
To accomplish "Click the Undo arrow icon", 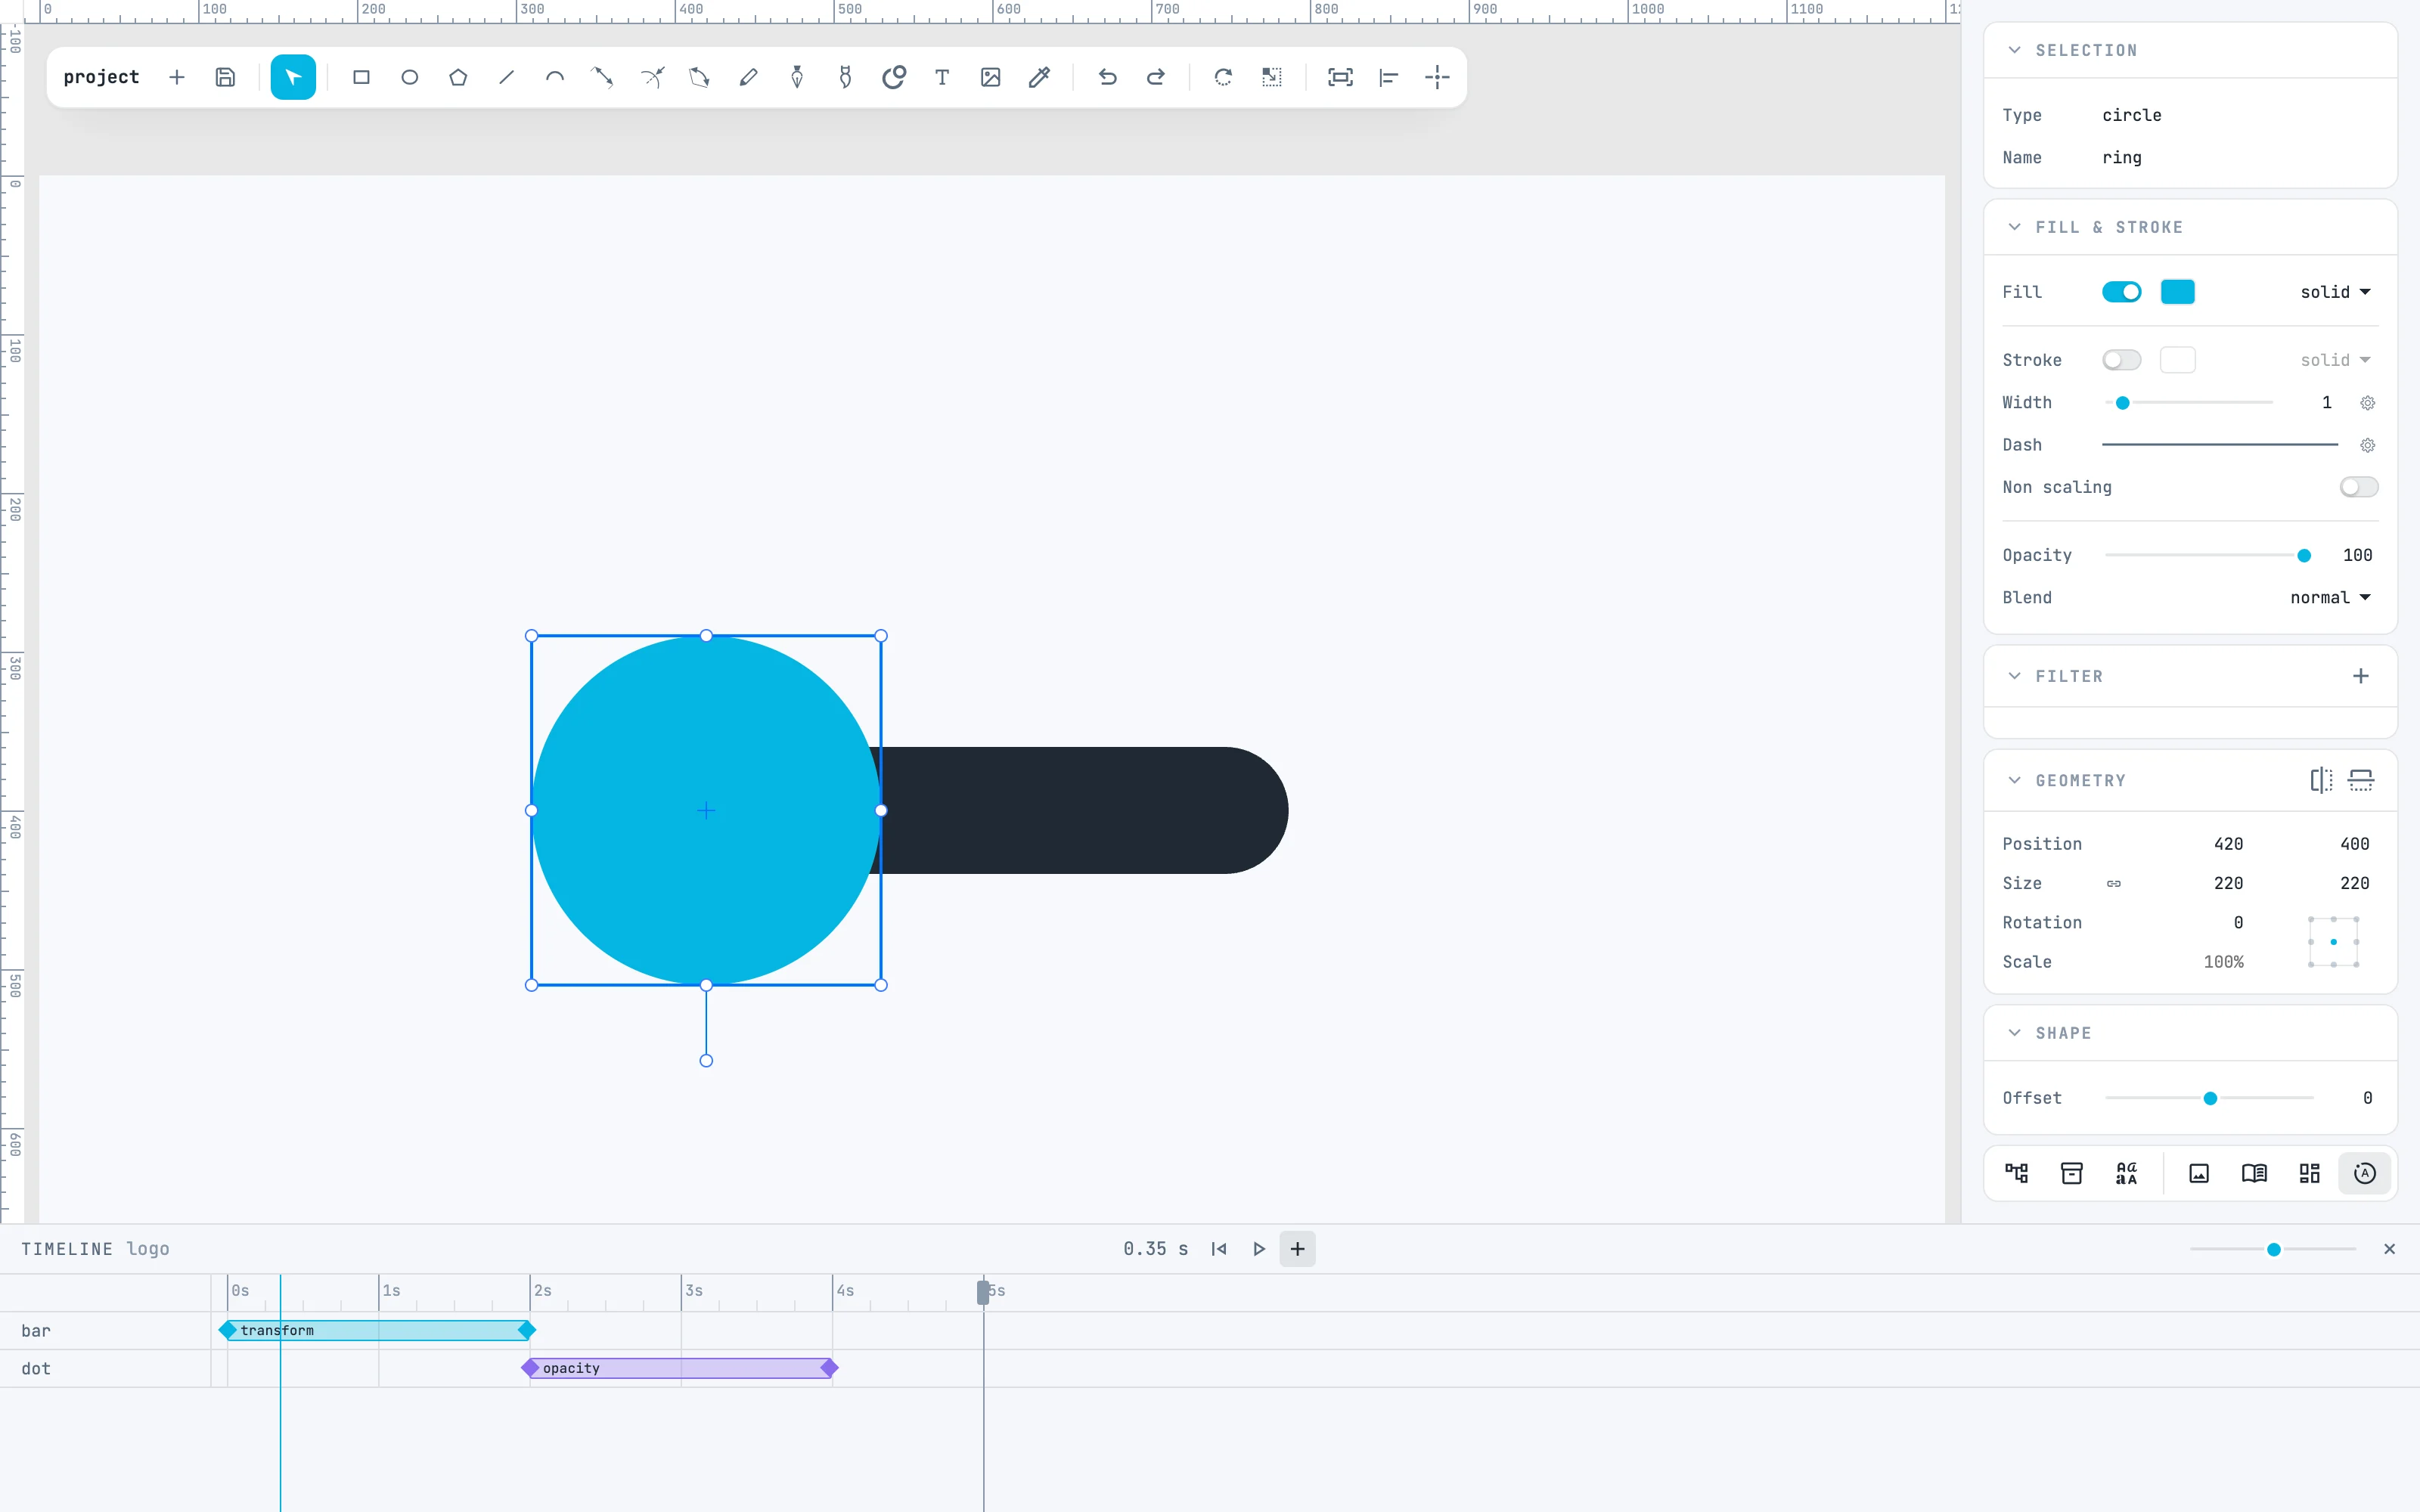I will (1107, 77).
